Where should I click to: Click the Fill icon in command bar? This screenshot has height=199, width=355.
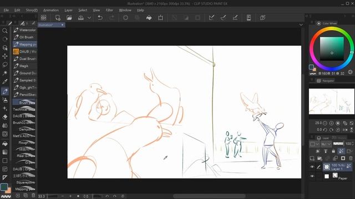coord(149,18)
